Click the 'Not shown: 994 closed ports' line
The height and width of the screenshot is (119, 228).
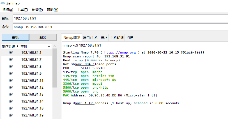pyautogui.click(x=89, y=64)
